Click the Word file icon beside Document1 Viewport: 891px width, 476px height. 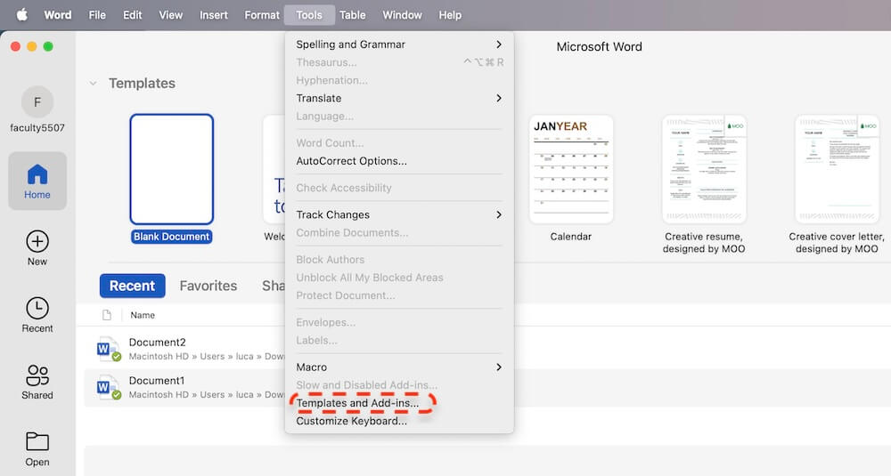108,387
